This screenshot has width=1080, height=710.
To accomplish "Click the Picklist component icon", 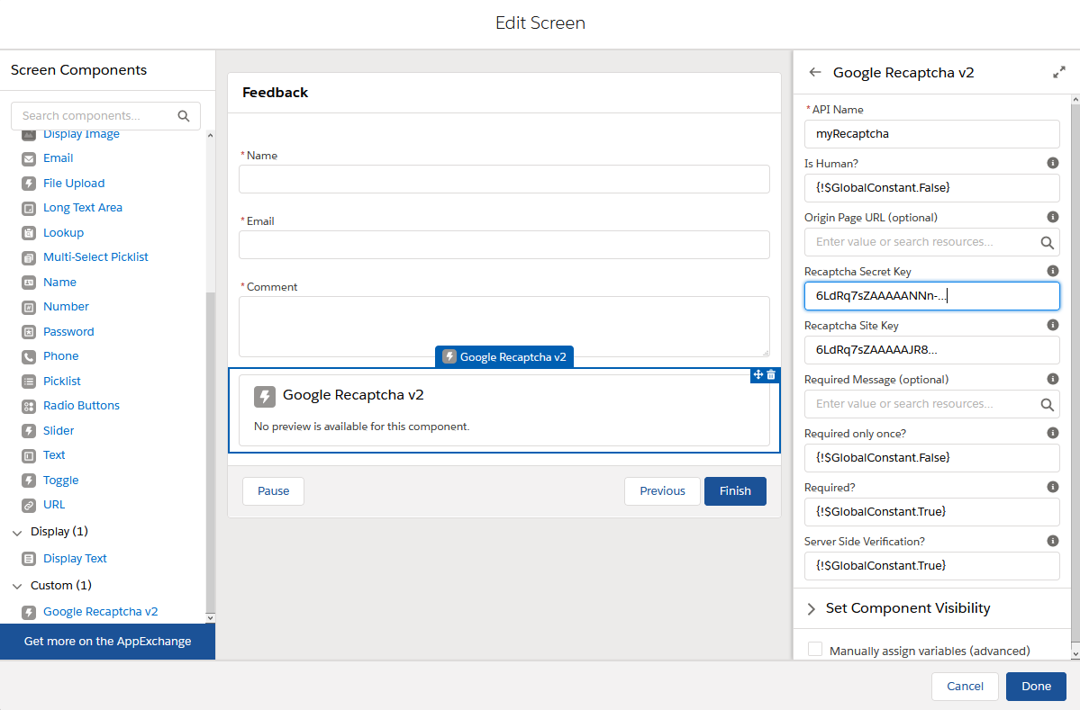I will click(29, 382).
